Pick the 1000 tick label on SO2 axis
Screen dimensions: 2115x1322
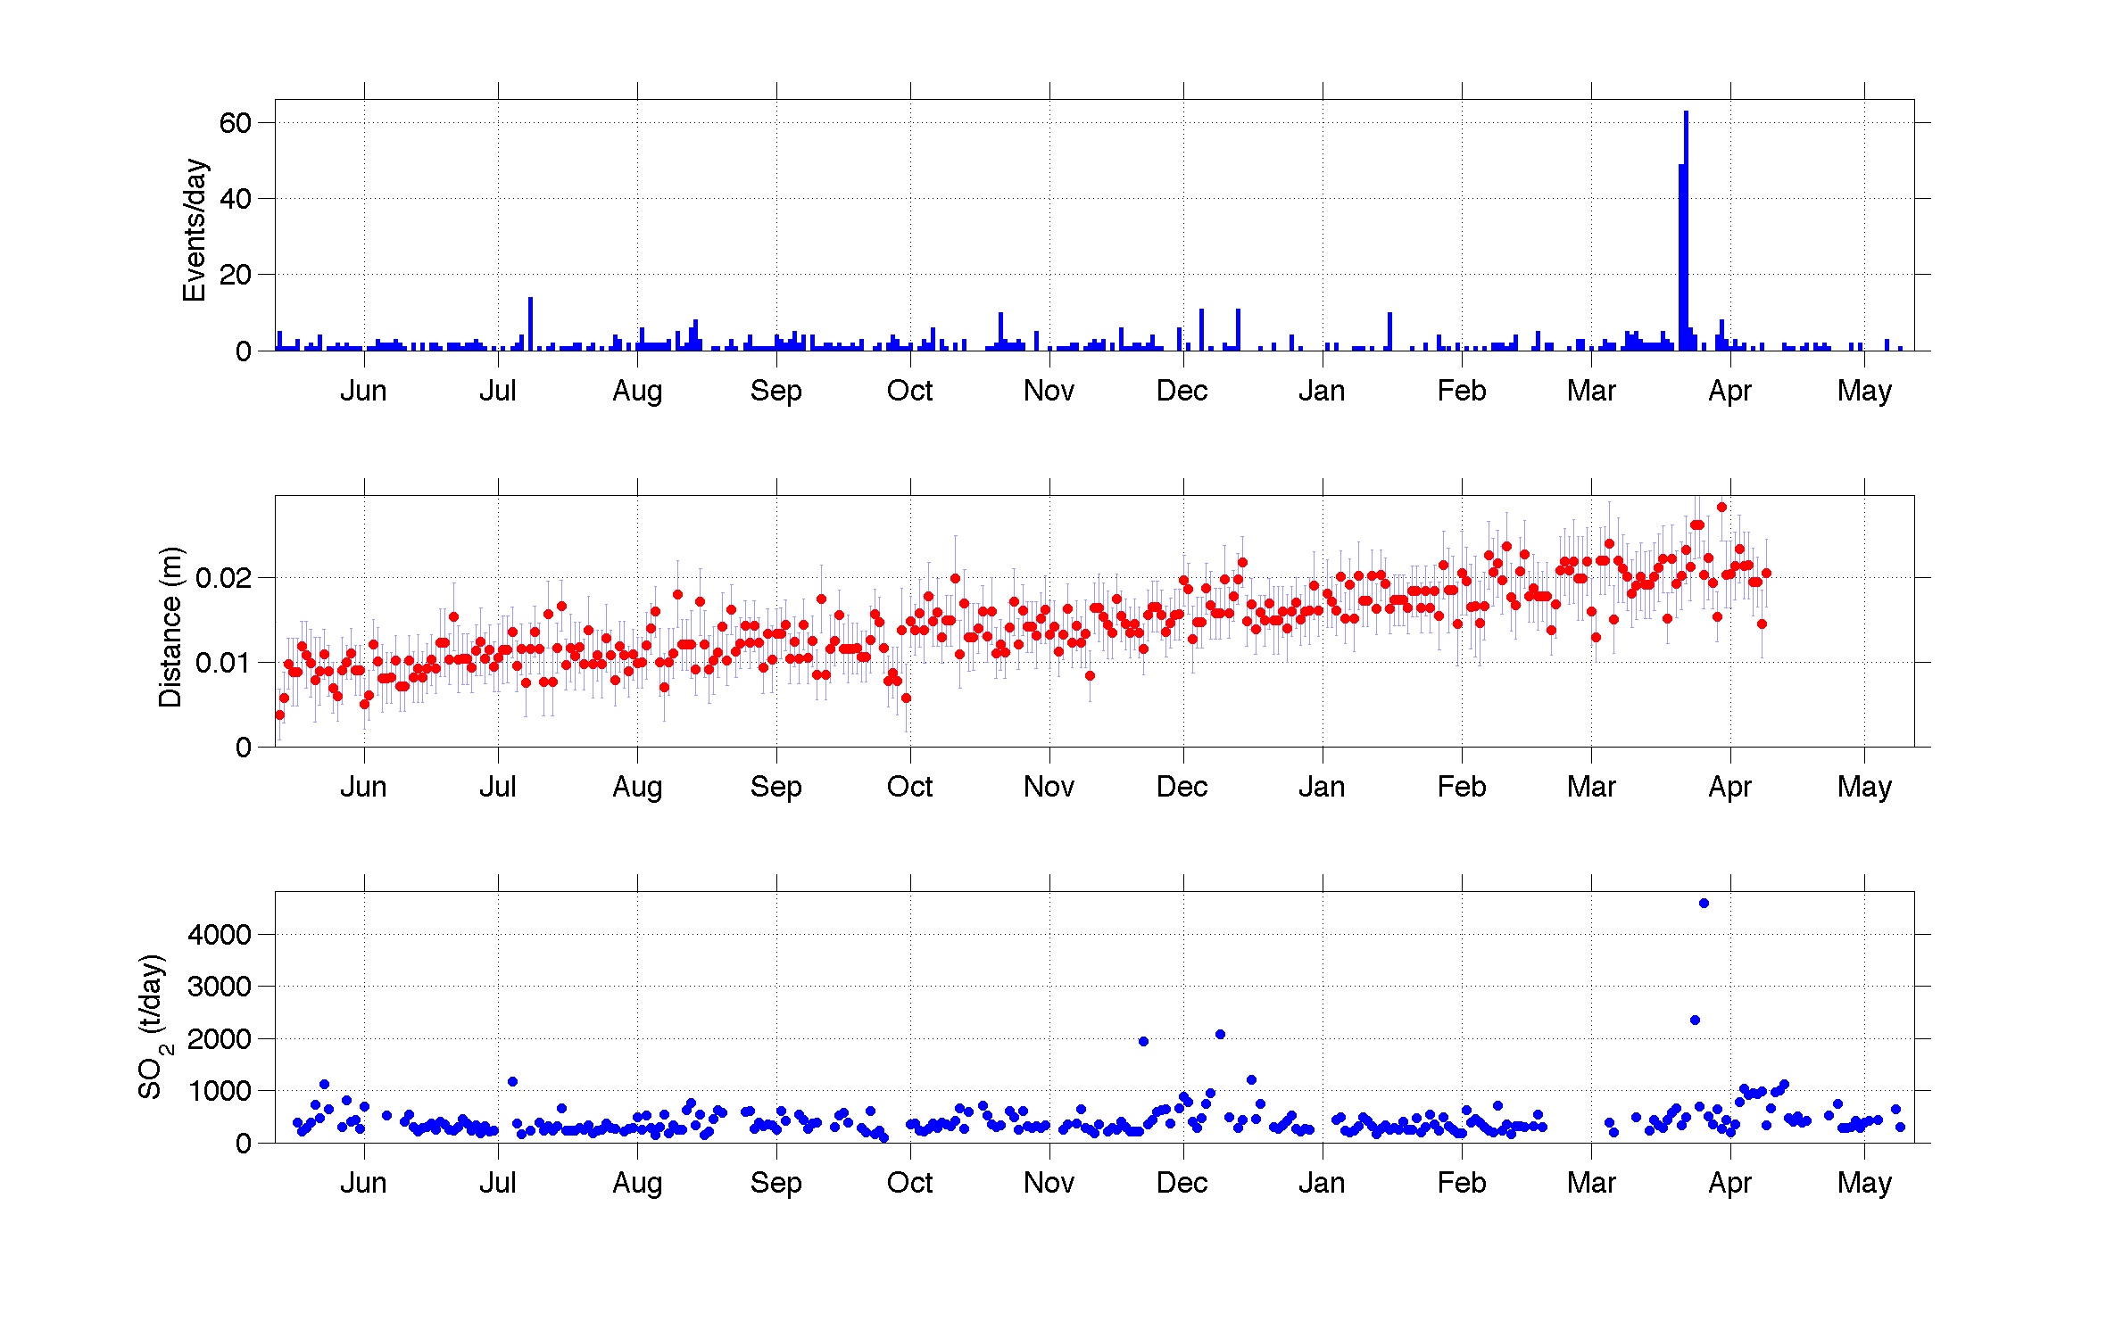[220, 1091]
